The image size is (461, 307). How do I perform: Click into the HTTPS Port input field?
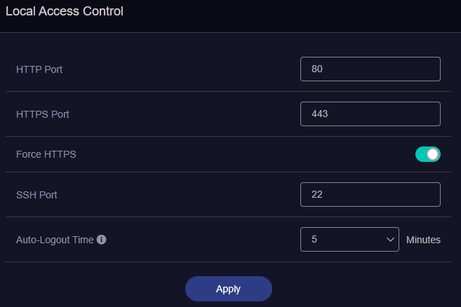tap(370, 114)
